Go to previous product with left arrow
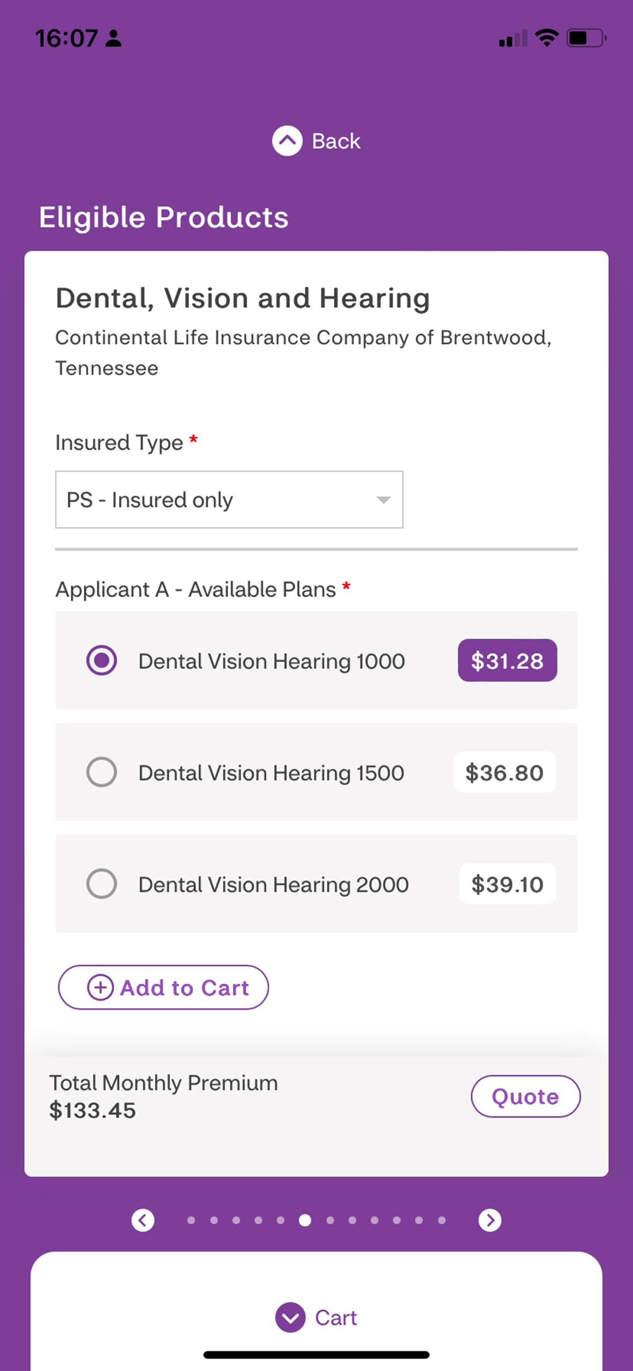This screenshot has height=1371, width=633. [x=143, y=1220]
